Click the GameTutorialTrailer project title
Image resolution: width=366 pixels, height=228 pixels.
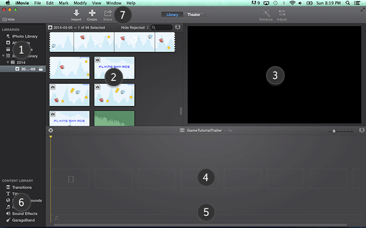click(204, 131)
